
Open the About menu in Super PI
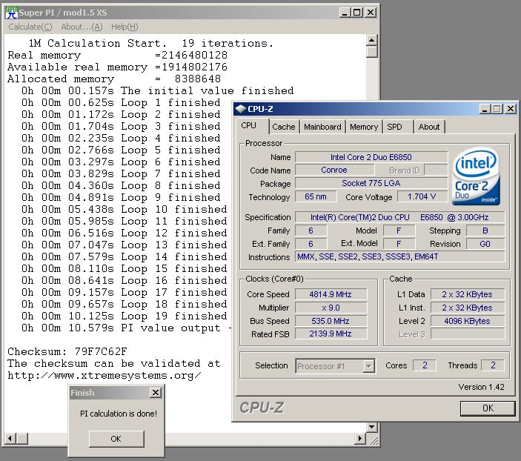pyautogui.click(x=82, y=27)
